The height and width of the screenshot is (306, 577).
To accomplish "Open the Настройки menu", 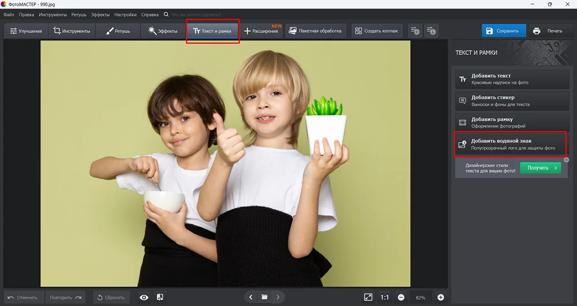I will click(x=125, y=14).
